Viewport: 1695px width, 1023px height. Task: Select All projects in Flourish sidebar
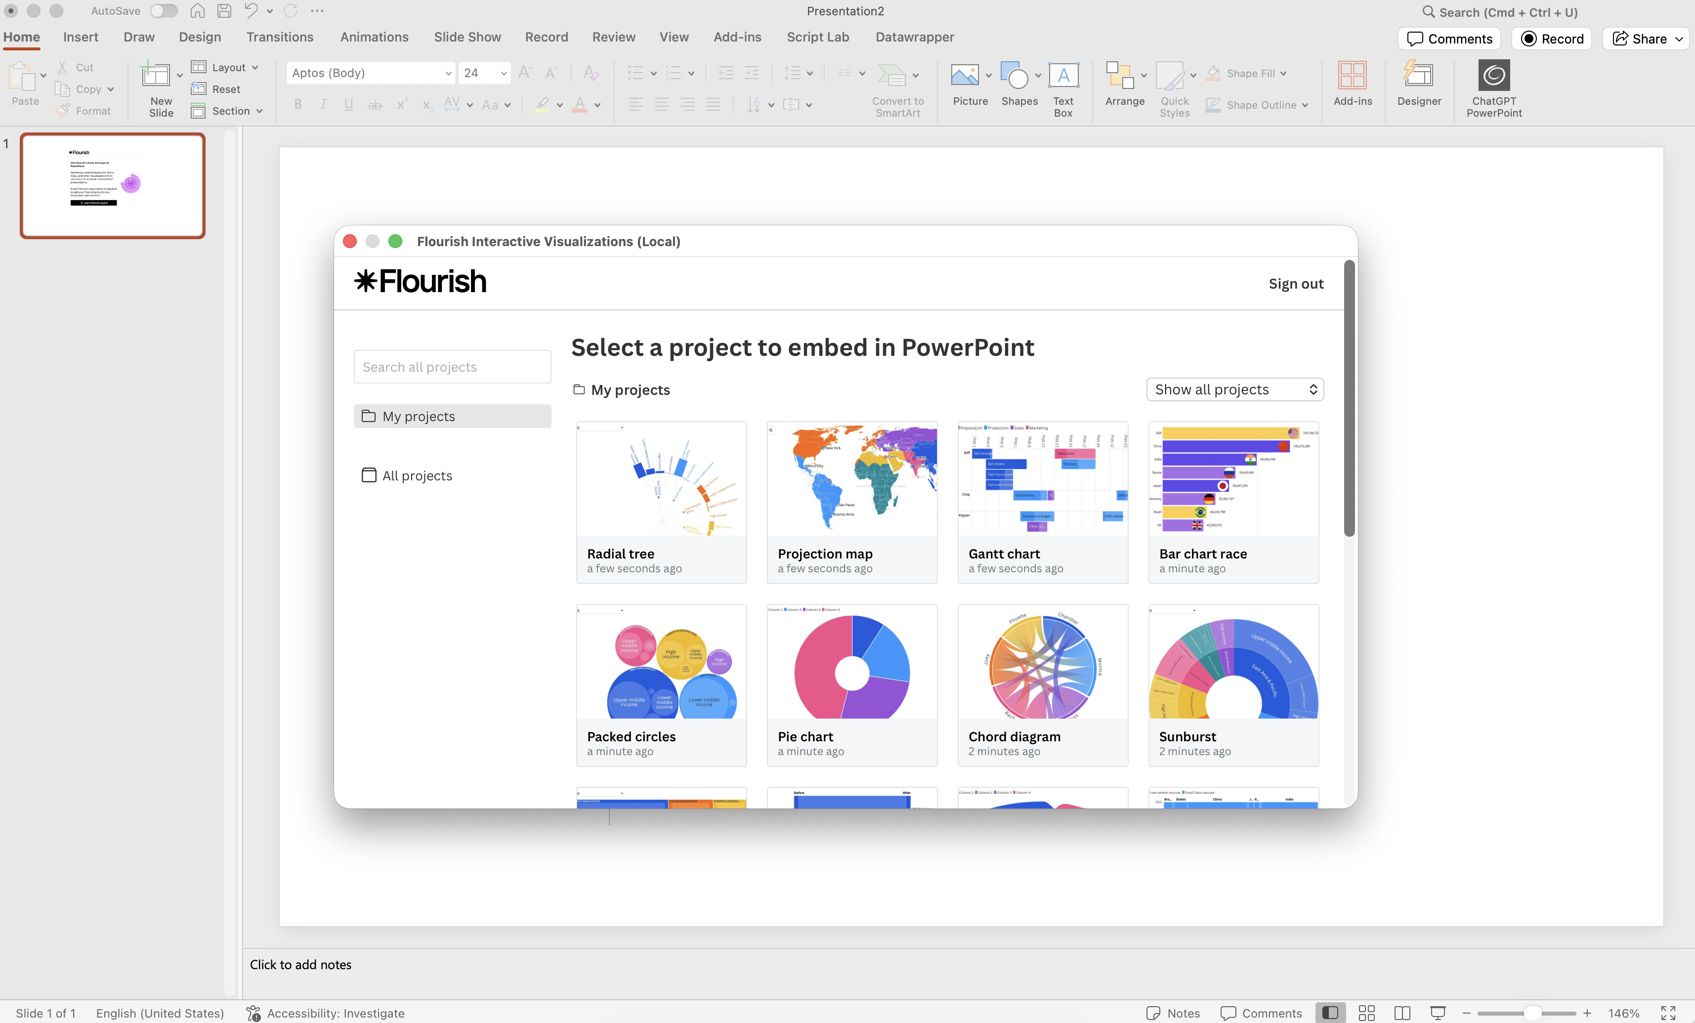(417, 475)
